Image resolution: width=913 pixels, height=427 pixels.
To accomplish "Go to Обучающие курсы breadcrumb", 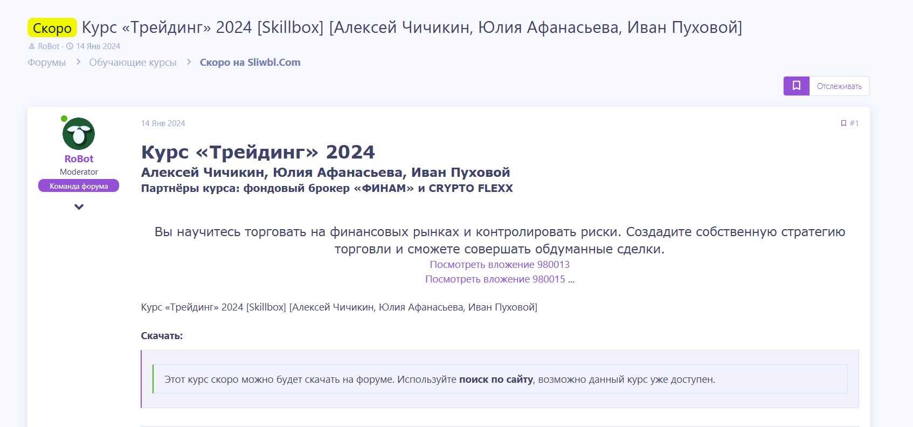I will [x=133, y=63].
